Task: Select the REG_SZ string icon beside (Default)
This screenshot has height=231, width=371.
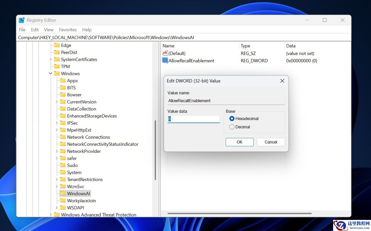Action: 165,53
